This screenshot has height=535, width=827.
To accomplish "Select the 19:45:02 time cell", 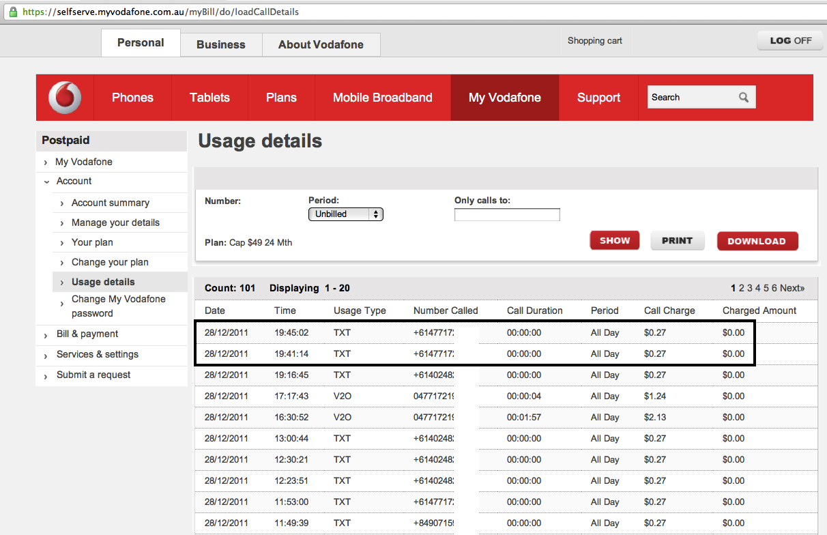I will click(x=291, y=333).
